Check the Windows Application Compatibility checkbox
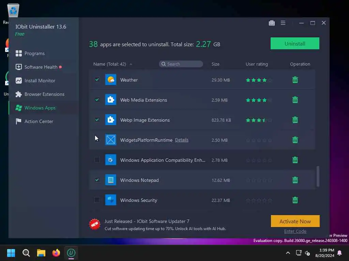This screenshot has width=349, height=261. point(97,160)
